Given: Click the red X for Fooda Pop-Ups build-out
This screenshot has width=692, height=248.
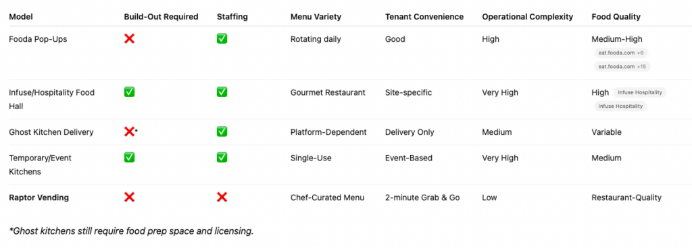Looking at the screenshot, I should tap(129, 38).
